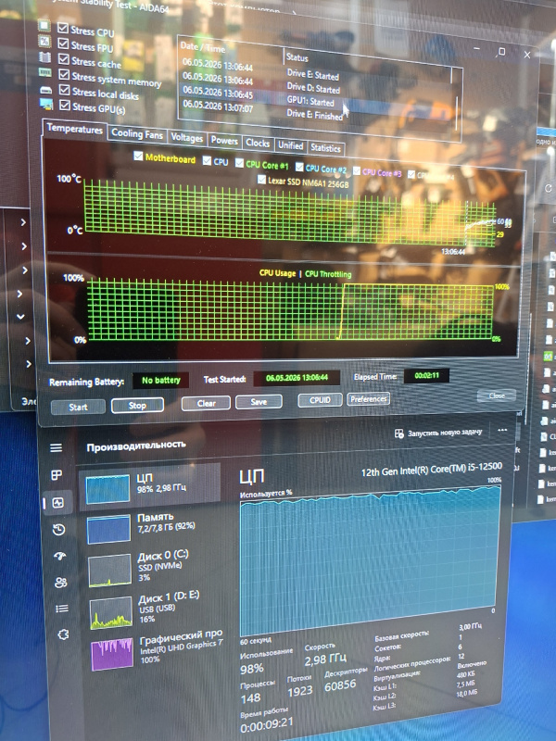Click the Save button
Viewport: 556px width, 741px height.
coord(259,402)
